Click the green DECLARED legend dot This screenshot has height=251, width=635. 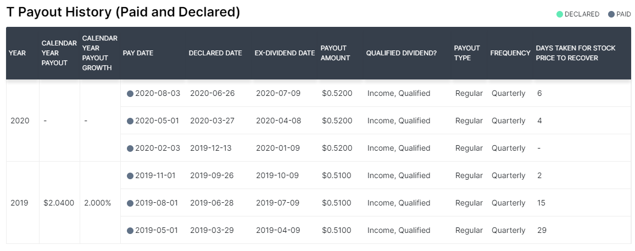tap(560, 15)
